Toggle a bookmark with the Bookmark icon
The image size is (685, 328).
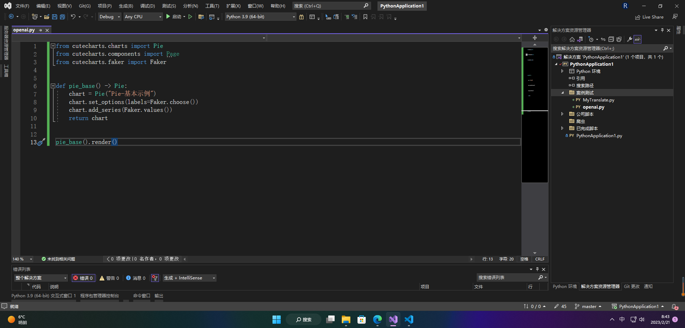coord(365,17)
